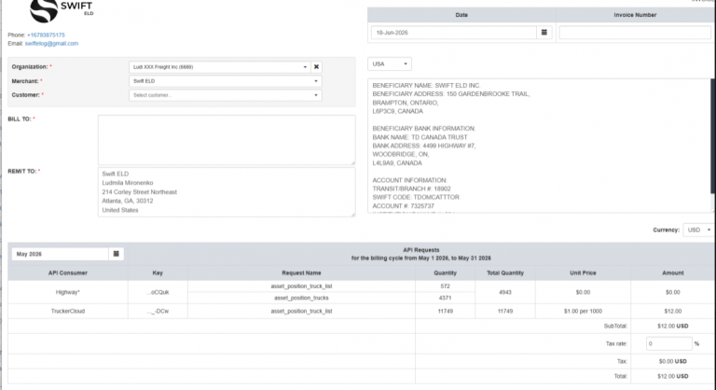Clear the selected Organization with X icon

[x=316, y=67]
